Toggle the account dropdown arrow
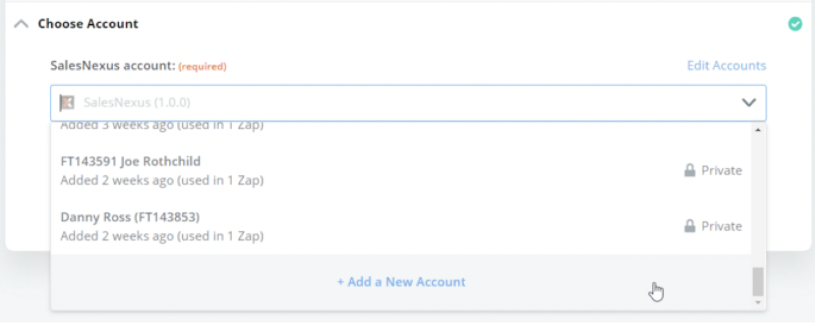This screenshot has width=815, height=326. (748, 103)
